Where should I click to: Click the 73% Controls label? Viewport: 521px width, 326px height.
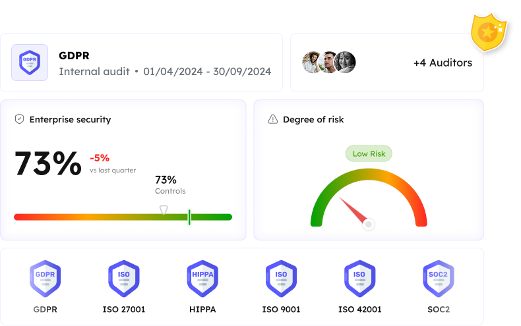[170, 185]
